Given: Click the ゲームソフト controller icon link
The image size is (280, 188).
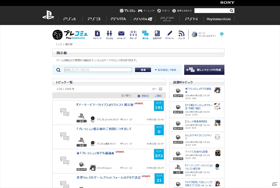Looking at the screenshot, I should tap(146, 11).
